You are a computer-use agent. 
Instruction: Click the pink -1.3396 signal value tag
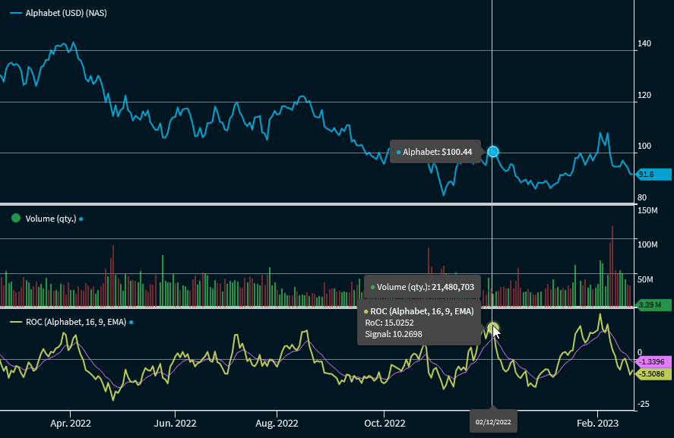(x=651, y=361)
